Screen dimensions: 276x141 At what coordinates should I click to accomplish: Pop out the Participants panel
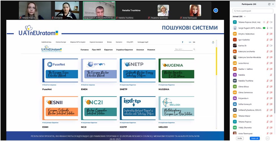269,4
